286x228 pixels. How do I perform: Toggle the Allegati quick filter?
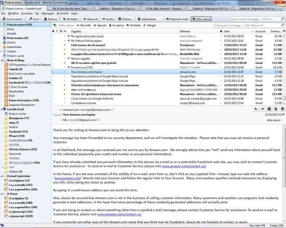(x=149, y=25)
